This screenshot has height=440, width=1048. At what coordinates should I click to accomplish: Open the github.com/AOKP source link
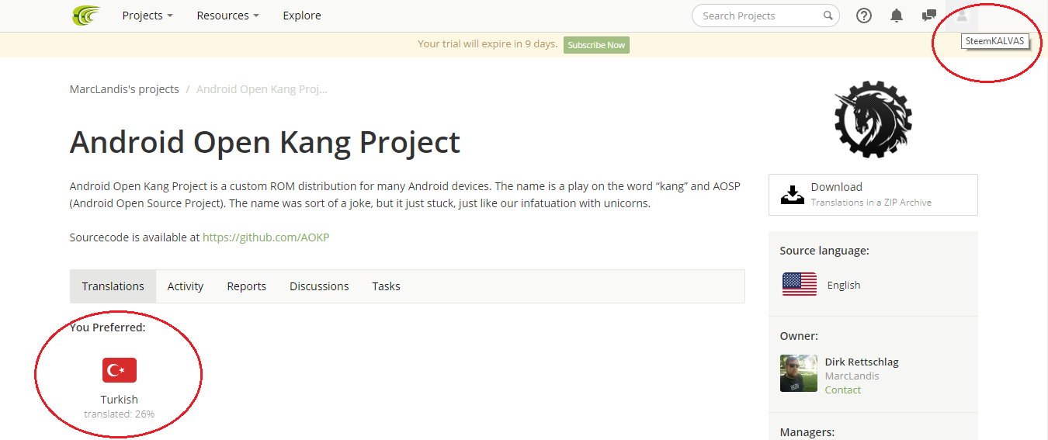(266, 237)
